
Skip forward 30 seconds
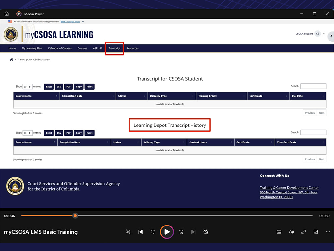coord(181,232)
